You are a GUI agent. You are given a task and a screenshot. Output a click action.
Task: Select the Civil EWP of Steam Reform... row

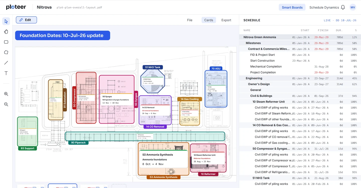(300, 114)
